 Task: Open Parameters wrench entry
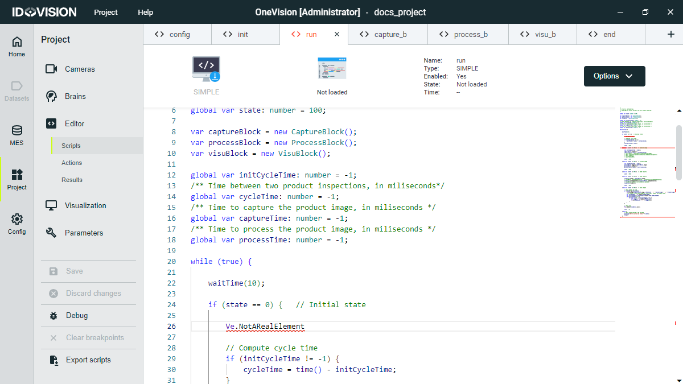point(84,233)
